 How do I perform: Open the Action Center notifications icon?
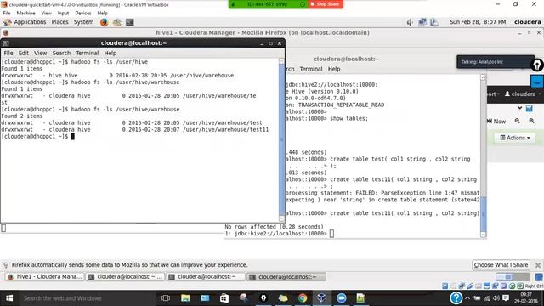(x=506, y=298)
